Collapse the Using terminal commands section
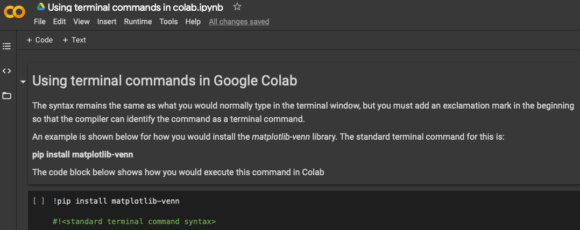The image size is (580, 230). click(23, 82)
